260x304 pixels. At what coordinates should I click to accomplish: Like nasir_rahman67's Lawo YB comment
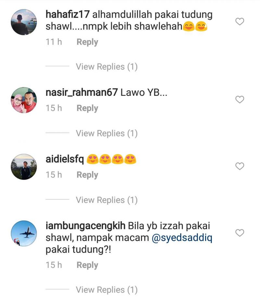point(240,99)
